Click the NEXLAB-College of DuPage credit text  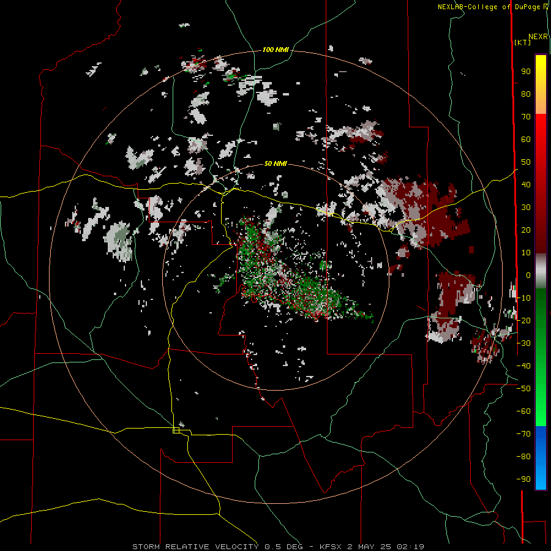pyautogui.click(x=489, y=7)
